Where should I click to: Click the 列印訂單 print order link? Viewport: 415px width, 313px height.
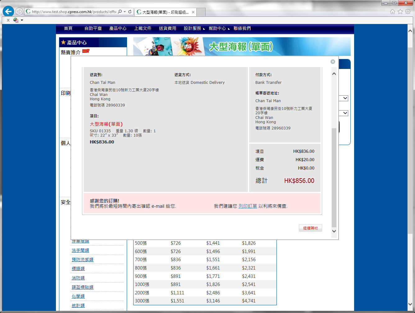tap(248, 206)
